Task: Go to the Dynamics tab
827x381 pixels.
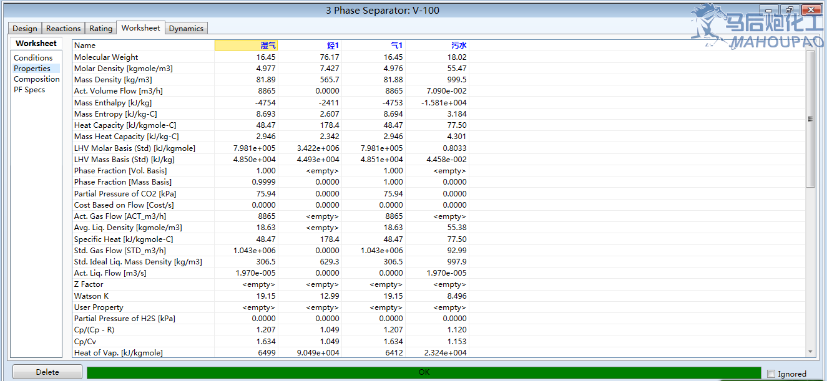Action: click(x=186, y=29)
